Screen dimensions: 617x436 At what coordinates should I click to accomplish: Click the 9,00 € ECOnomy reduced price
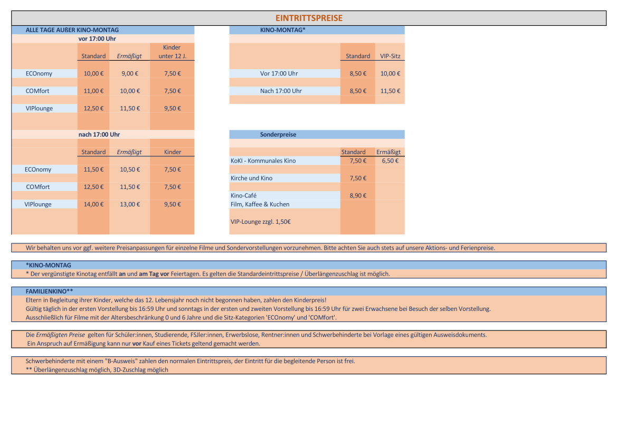(x=129, y=74)
